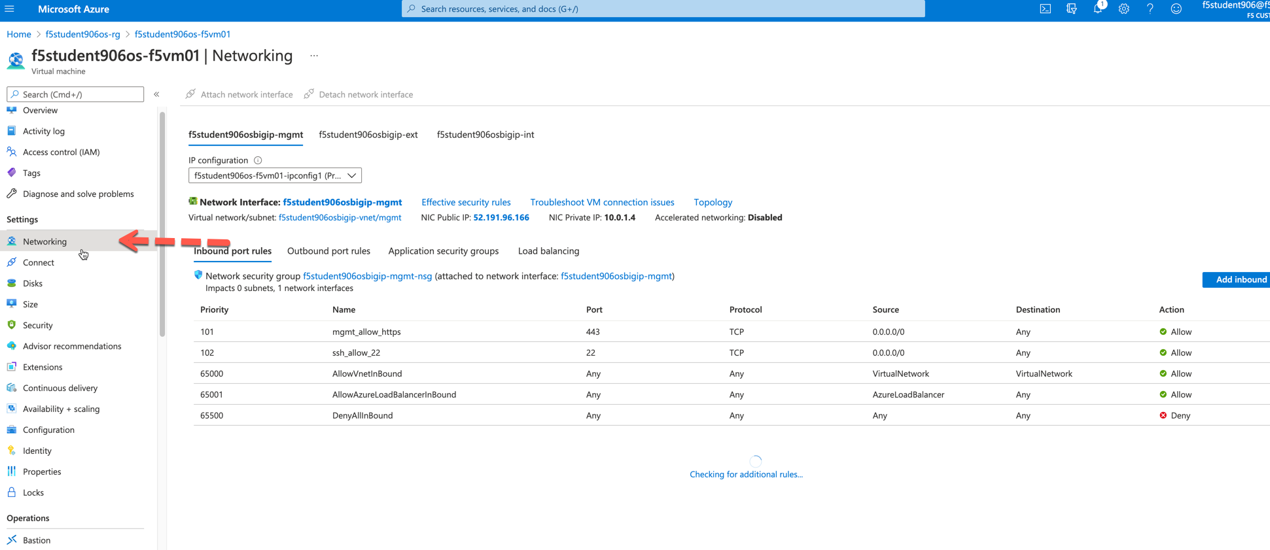Select the mgmt_allow_https rule row

[x=732, y=332]
